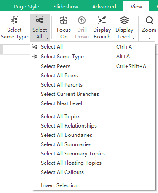Image resolution: width=158 pixels, height=193 pixels.
Task: Click the Select All ribbon button icon
Action: pos(40,20)
